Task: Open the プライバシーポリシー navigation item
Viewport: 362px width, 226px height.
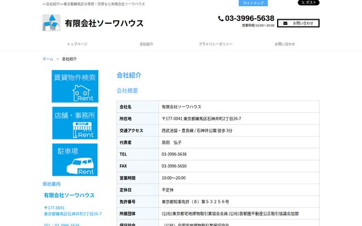Action: [216, 44]
